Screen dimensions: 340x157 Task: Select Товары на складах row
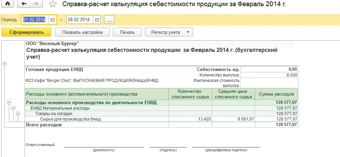click(161, 114)
